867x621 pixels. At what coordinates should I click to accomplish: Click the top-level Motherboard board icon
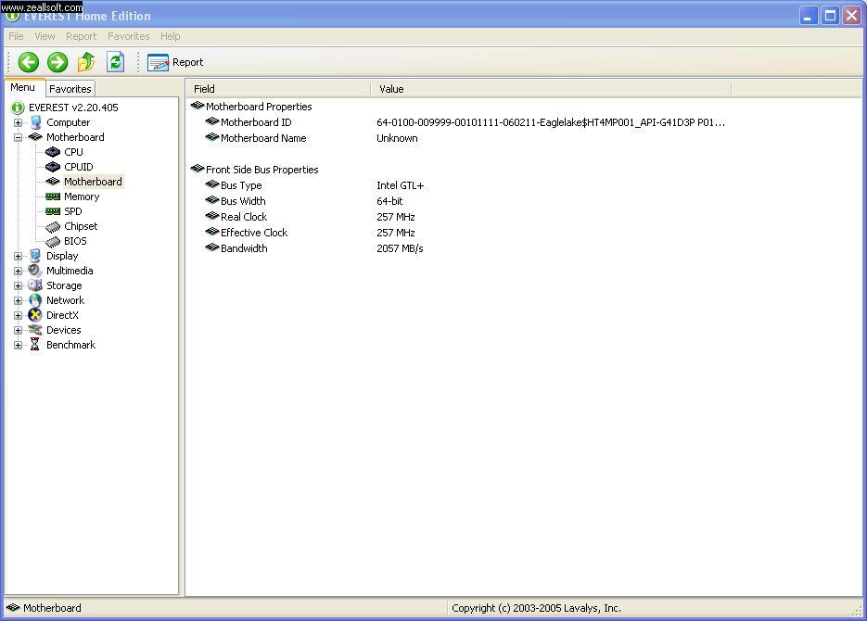click(x=35, y=137)
